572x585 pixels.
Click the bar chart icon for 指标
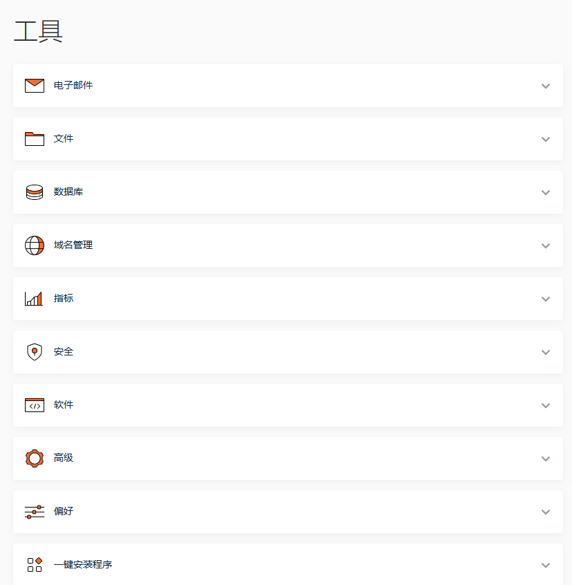(34, 299)
